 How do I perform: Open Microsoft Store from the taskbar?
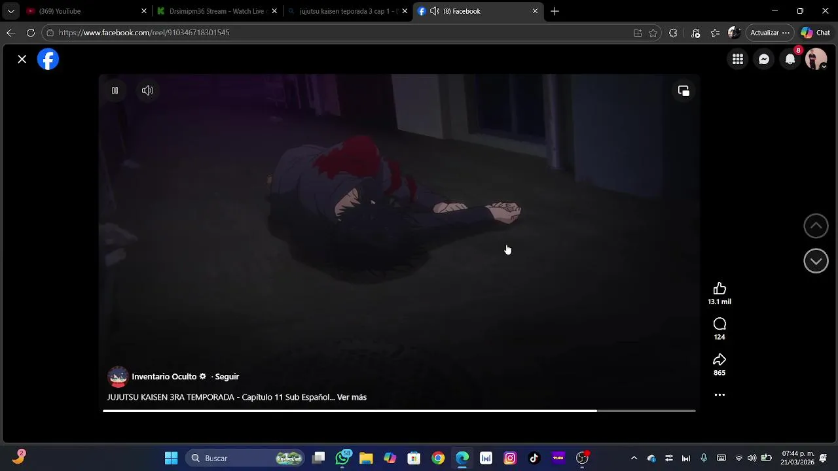tap(414, 458)
